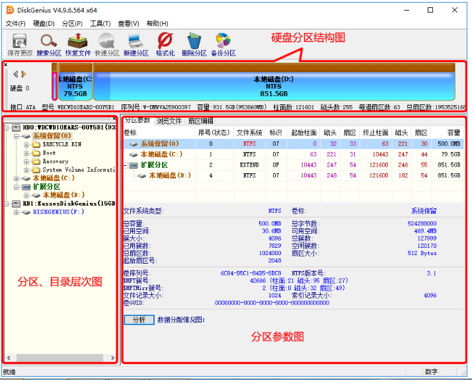Screen dimensions: 472x380
Task: Expand the Recovery folder node
Action: pyautogui.click(x=26, y=161)
